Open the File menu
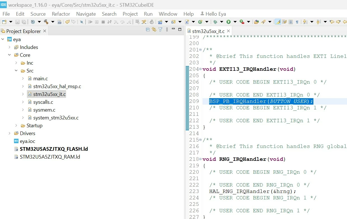Image resolution: width=347 pixels, height=219 pixels. click(6, 14)
